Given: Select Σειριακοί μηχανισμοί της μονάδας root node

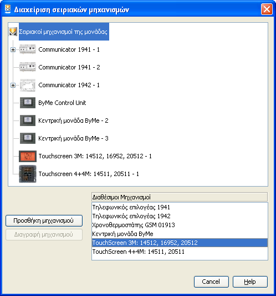Looking at the screenshot, I should [x=64, y=32].
